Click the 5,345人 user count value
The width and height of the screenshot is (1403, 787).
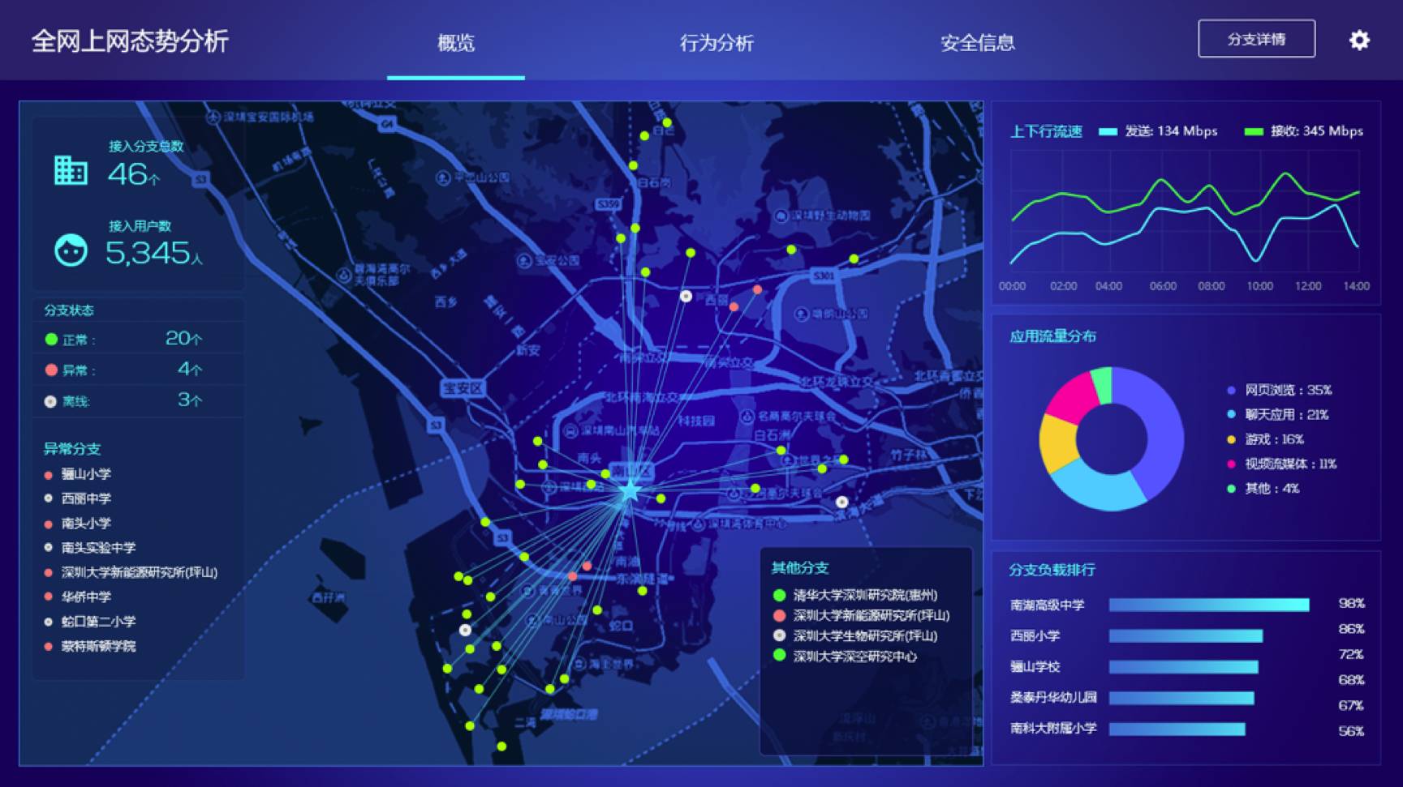tap(154, 253)
